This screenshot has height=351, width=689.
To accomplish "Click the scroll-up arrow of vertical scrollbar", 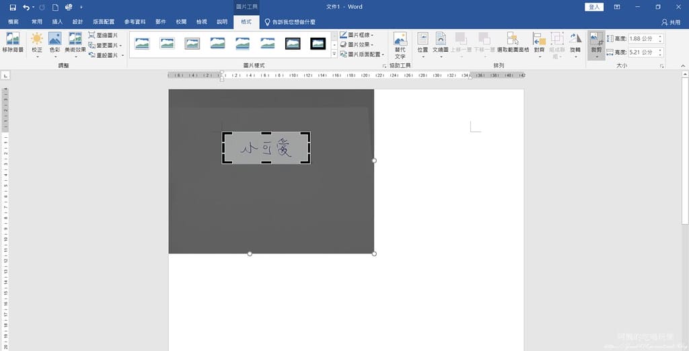I will pos(685,75).
